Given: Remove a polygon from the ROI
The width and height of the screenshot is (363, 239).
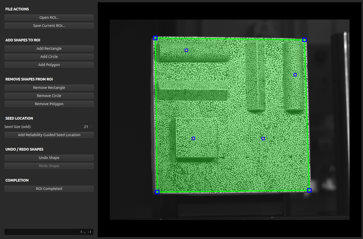Looking at the screenshot, I should pos(49,104).
